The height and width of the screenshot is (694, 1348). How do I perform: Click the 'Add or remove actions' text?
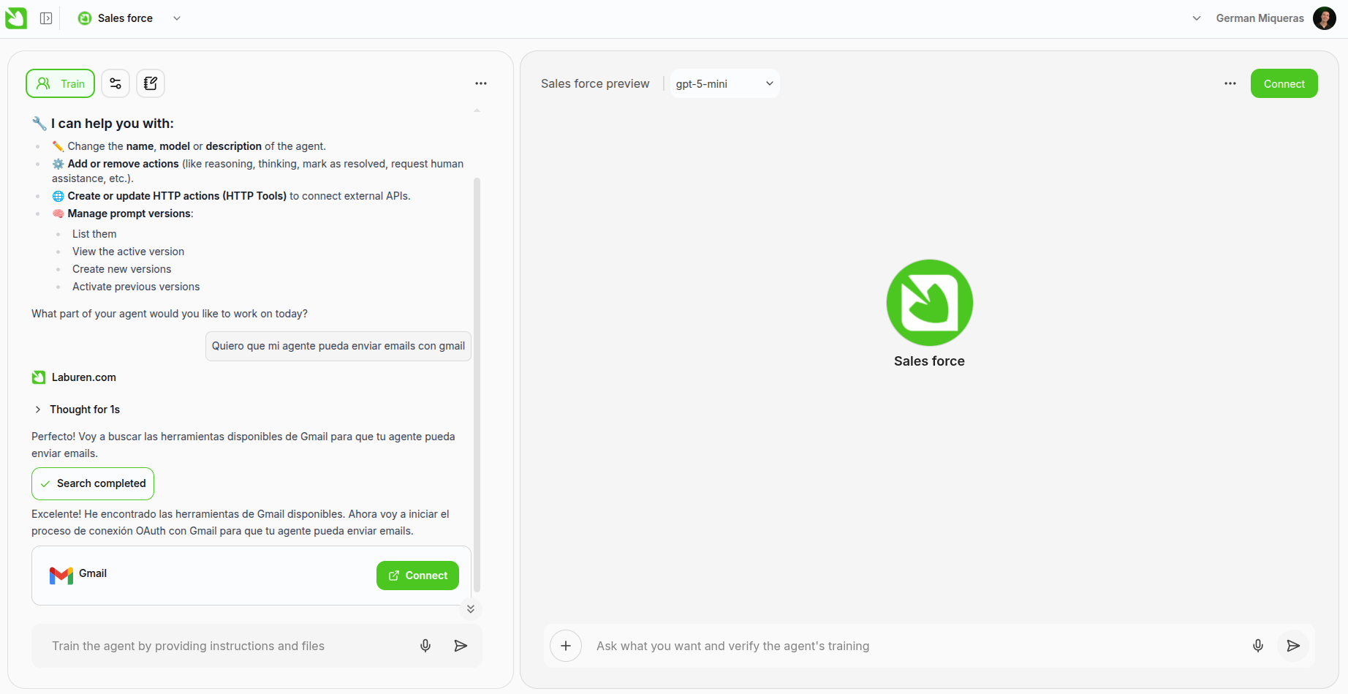(x=123, y=164)
